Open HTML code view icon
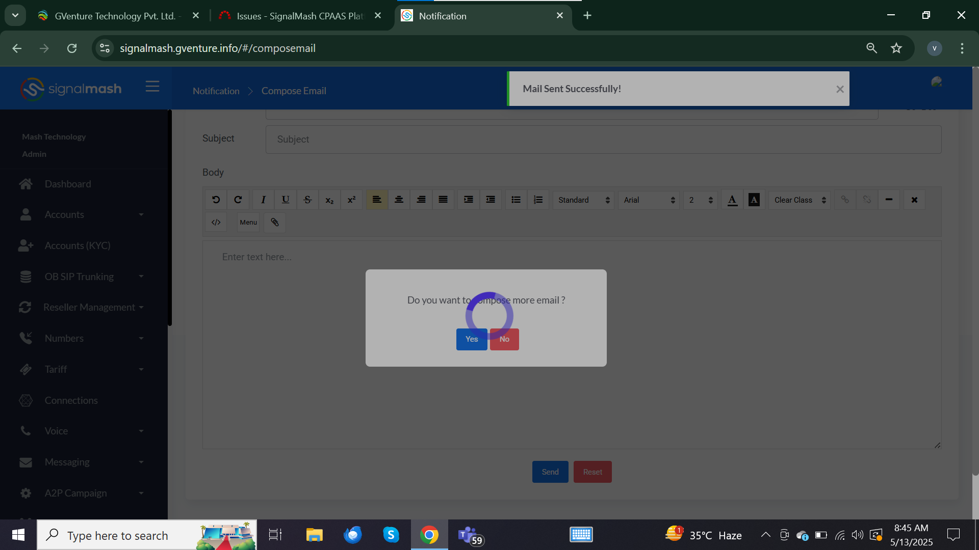 point(216,223)
